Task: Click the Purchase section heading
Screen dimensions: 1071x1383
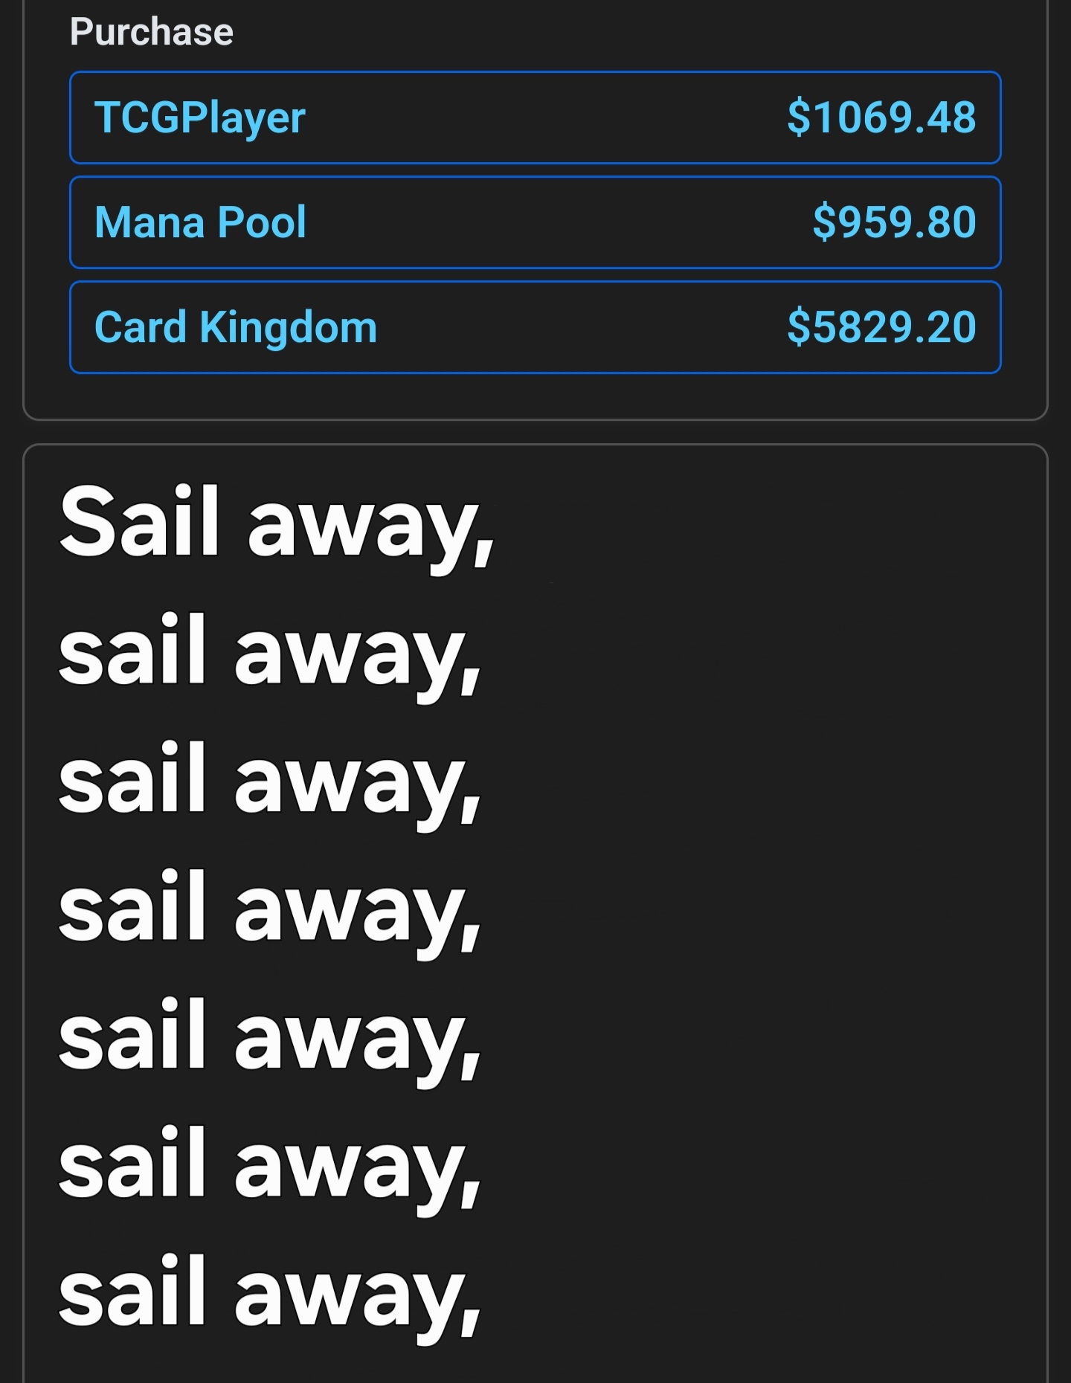Action: coord(152,32)
